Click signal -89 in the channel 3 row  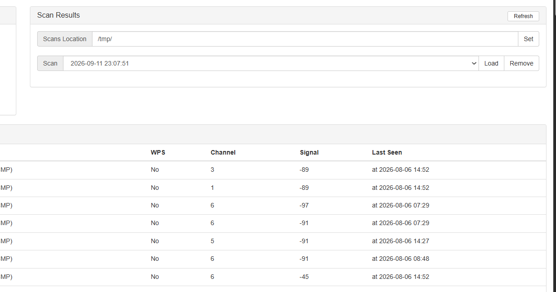[304, 170]
